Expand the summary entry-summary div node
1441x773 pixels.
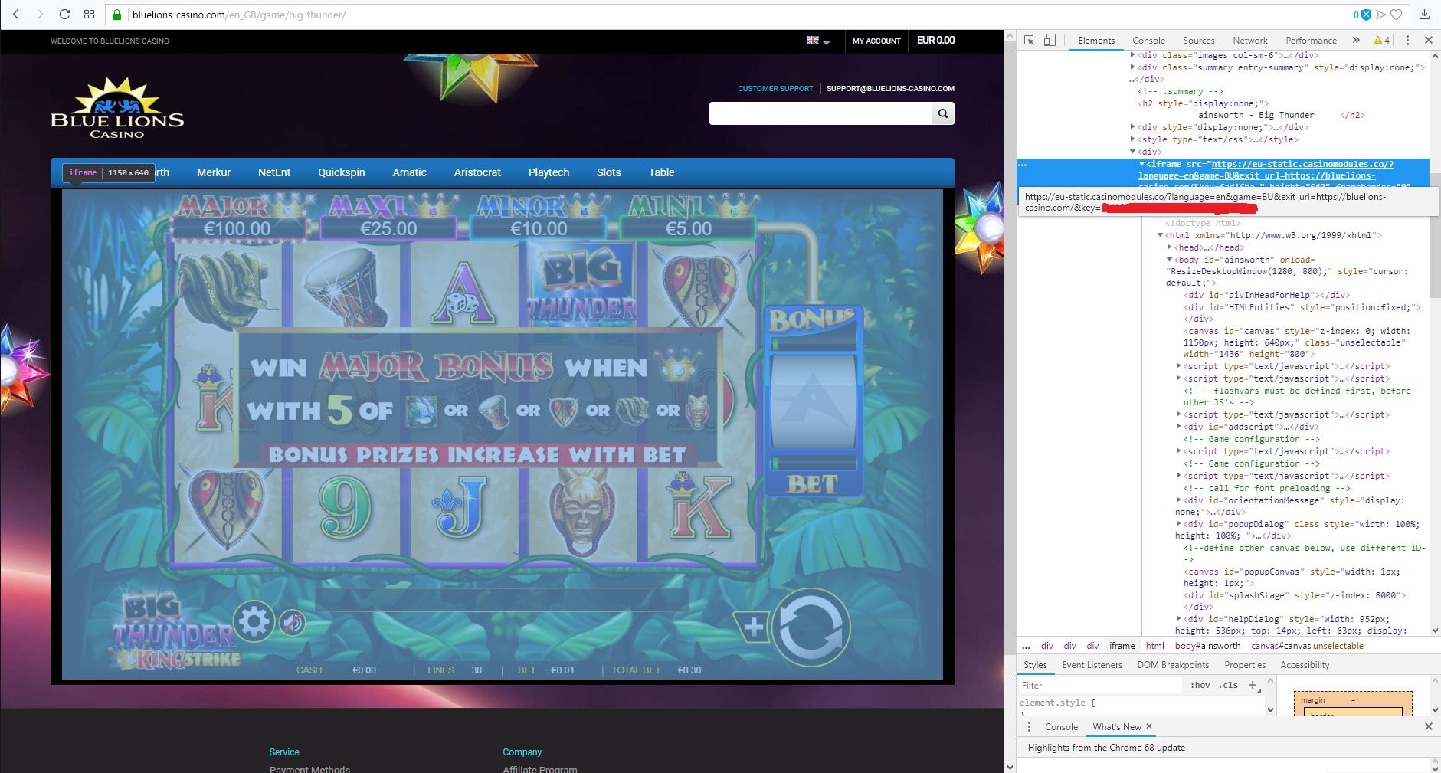point(1133,67)
